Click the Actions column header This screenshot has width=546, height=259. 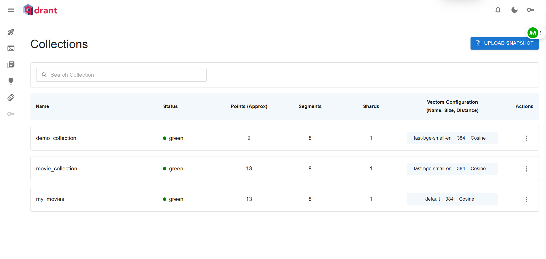click(x=524, y=106)
